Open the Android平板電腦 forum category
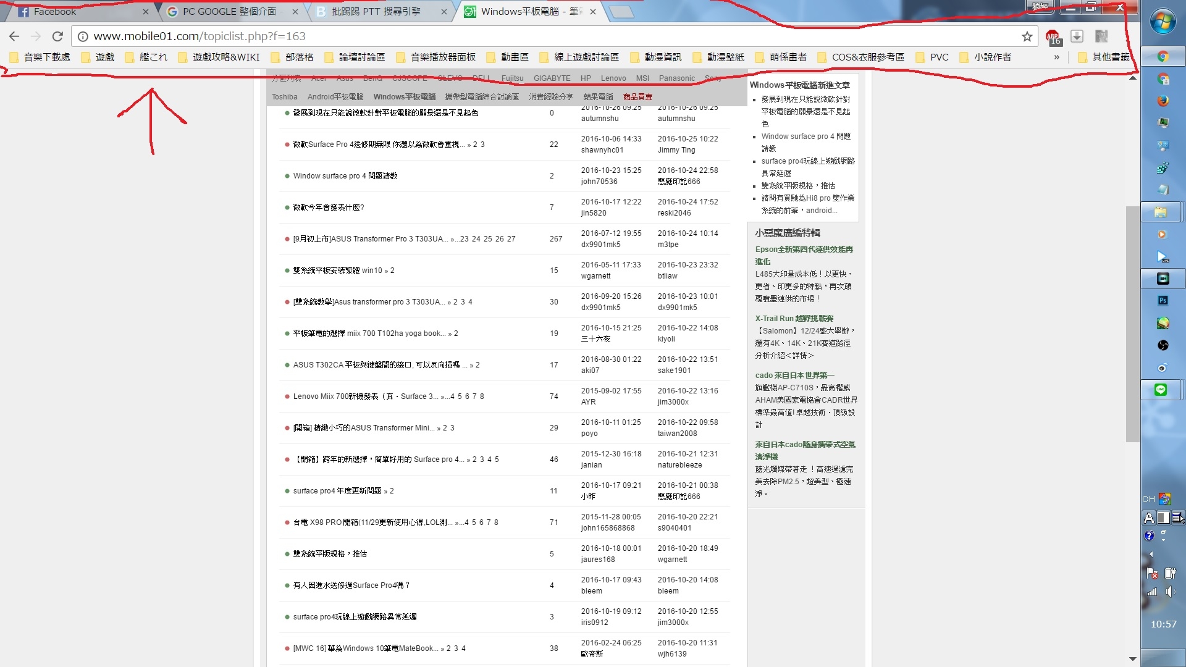This screenshot has width=1186, height=667. coord(335,97)
